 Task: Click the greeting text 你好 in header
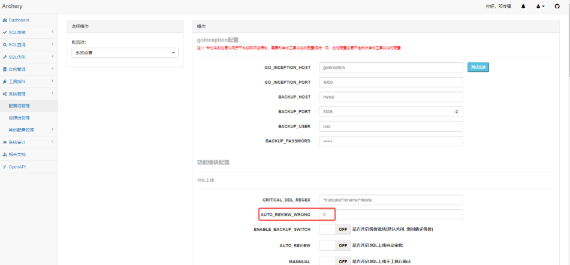(499, 6)
